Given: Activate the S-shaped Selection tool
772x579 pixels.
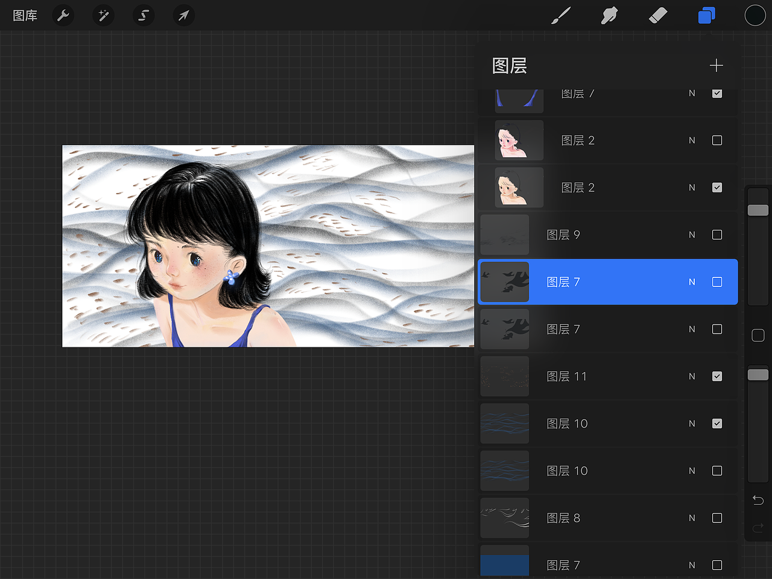Looking at the screenshot, I should [144, 15].
